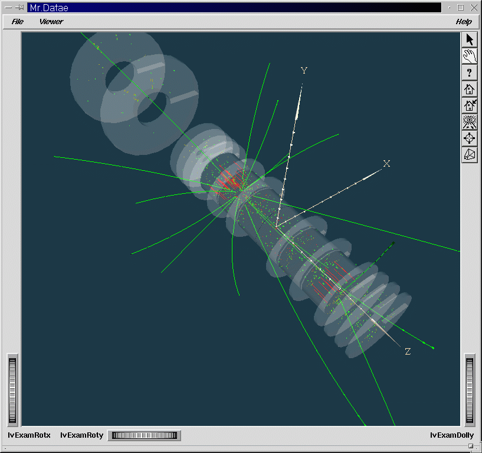482x453 pixels.
Task: Click the question mark help icon
Action: pos(470,72)
